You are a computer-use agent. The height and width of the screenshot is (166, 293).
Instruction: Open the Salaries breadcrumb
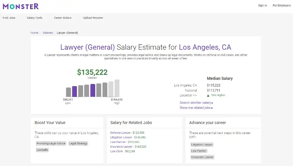pyautogui.click(x=48, y=33)
